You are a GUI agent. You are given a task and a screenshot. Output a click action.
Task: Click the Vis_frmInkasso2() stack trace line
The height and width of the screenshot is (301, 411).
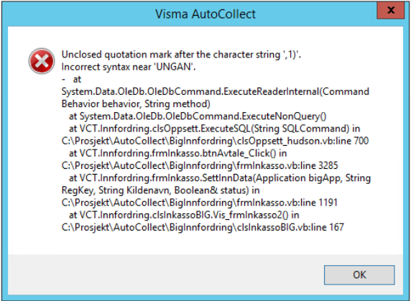pos(184,215)
